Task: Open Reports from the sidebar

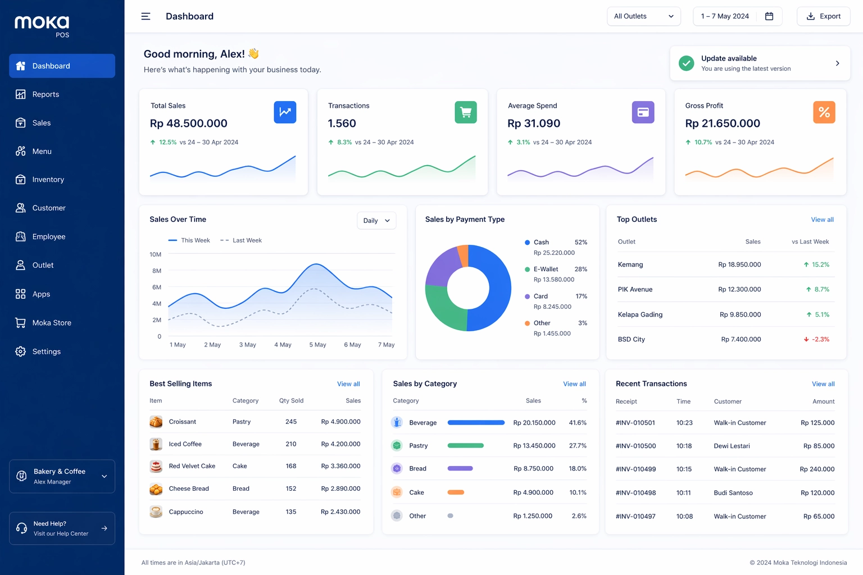Action: point(46,94)
